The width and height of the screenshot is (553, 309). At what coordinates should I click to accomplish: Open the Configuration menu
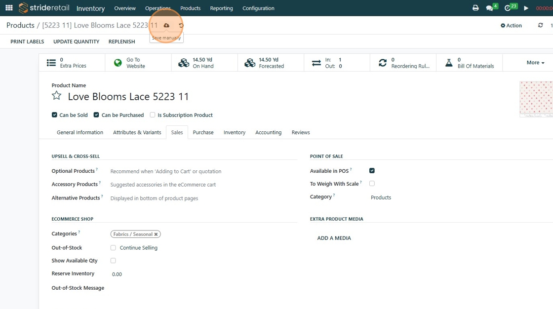258,8
